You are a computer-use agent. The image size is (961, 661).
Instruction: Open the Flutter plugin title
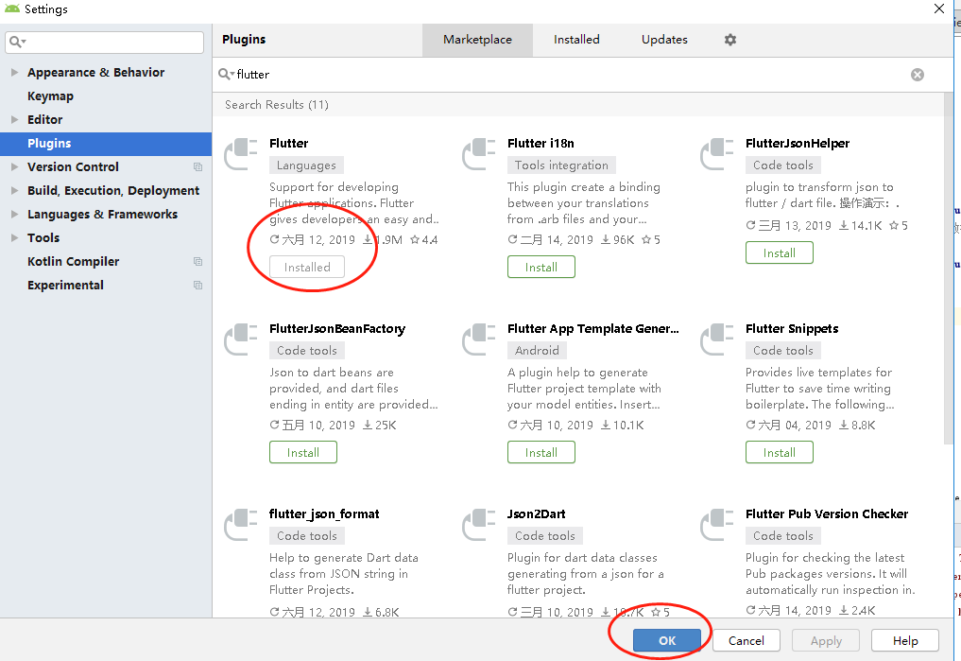tap(288, 144)
